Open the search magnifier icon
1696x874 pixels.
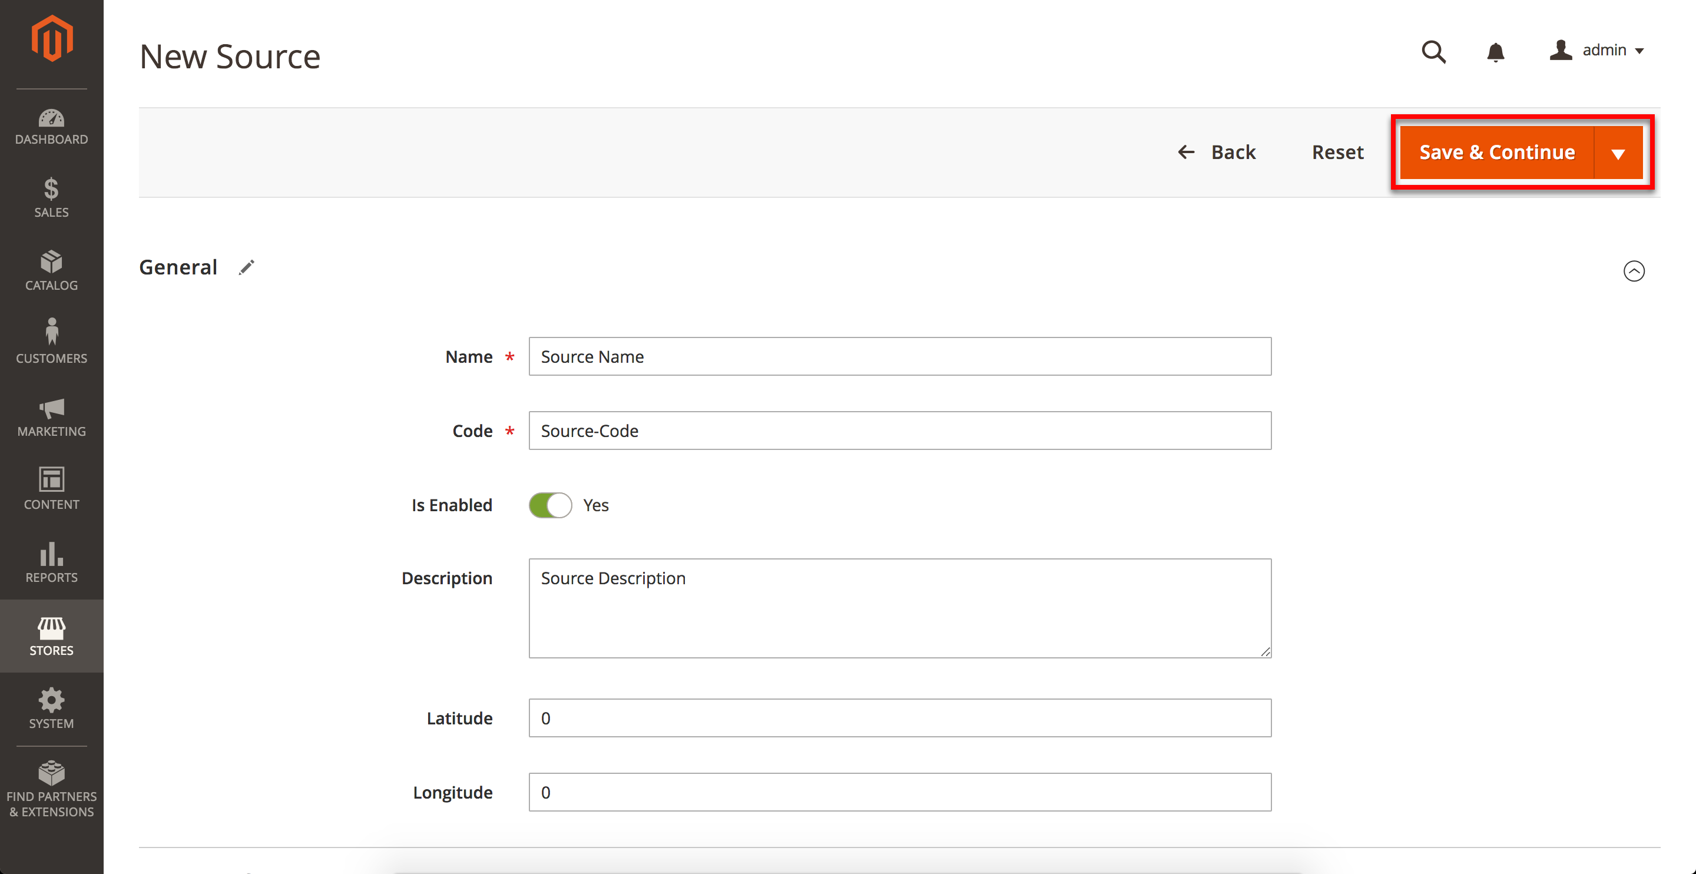[1433, 51]
